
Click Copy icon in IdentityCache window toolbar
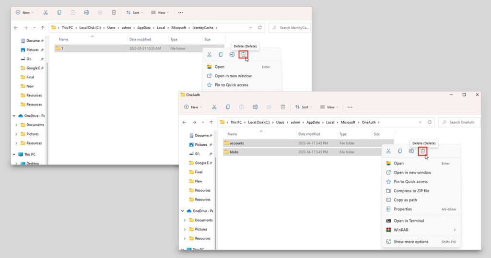pyautogui.click(x=59, y=12)
